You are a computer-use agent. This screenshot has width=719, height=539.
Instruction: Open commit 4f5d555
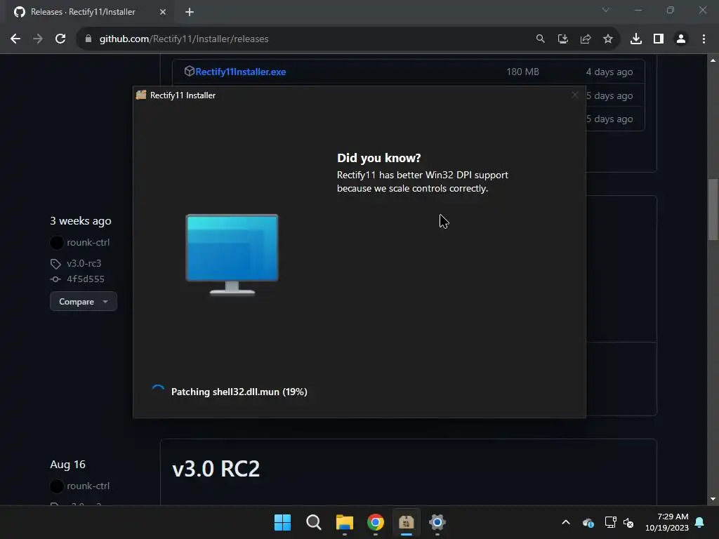click(85, 279)
